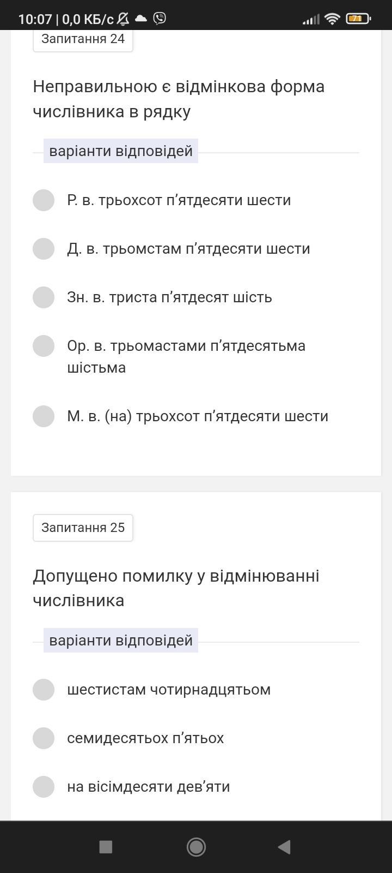The image size is (392, 873).
Task: Tap the recent apps square button
Action: (x=106, y=847)
